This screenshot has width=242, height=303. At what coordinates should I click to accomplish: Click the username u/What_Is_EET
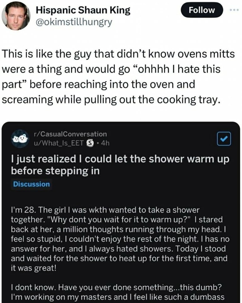coord(58,143)
